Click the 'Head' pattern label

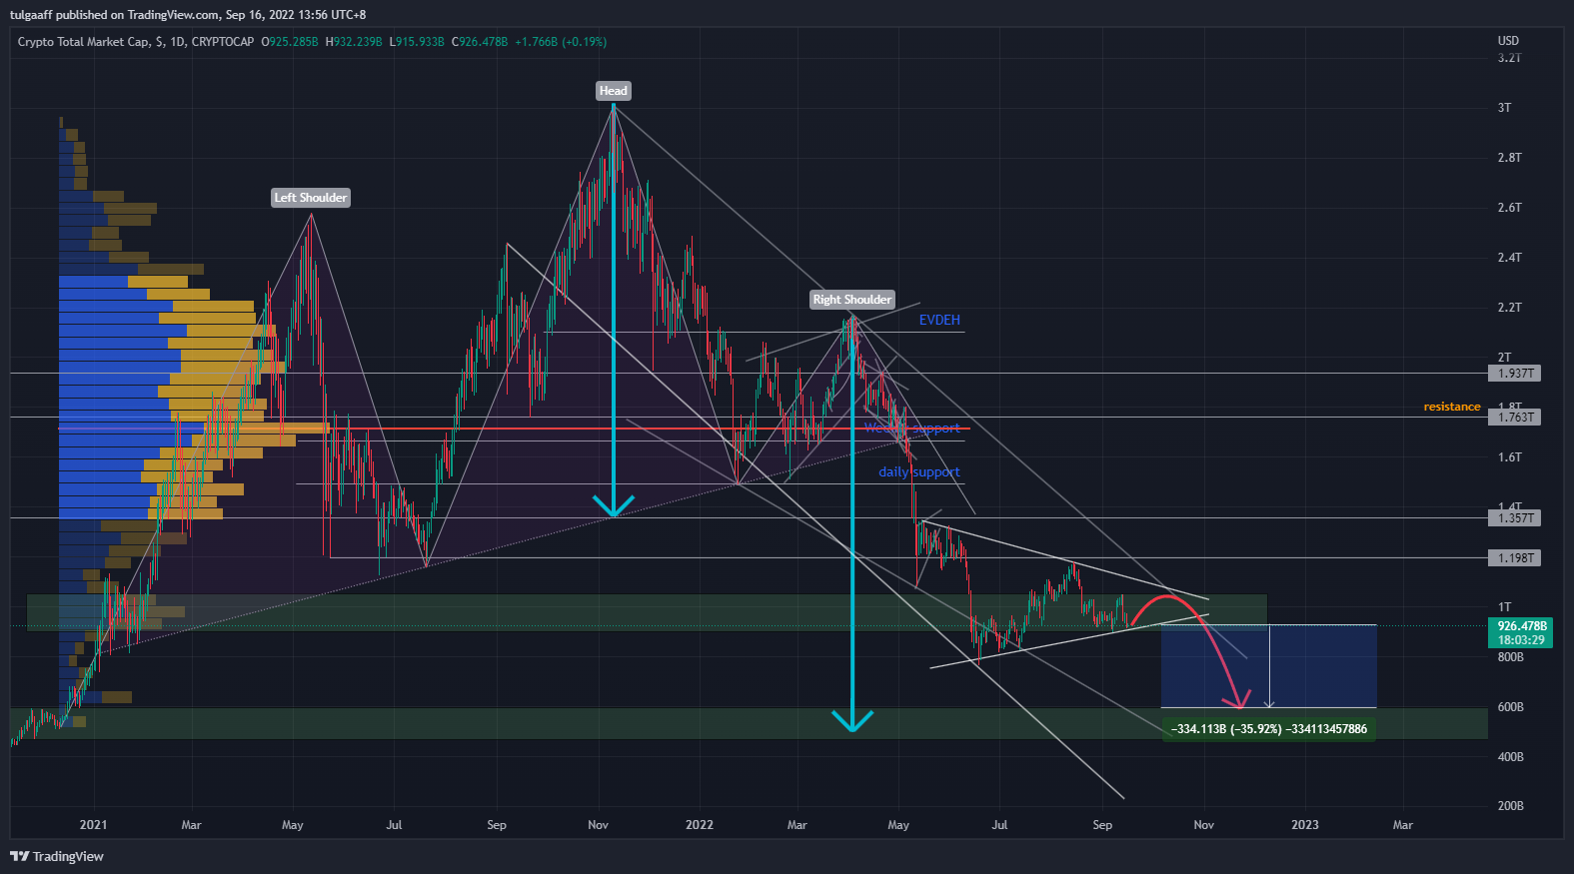point(614,91)
